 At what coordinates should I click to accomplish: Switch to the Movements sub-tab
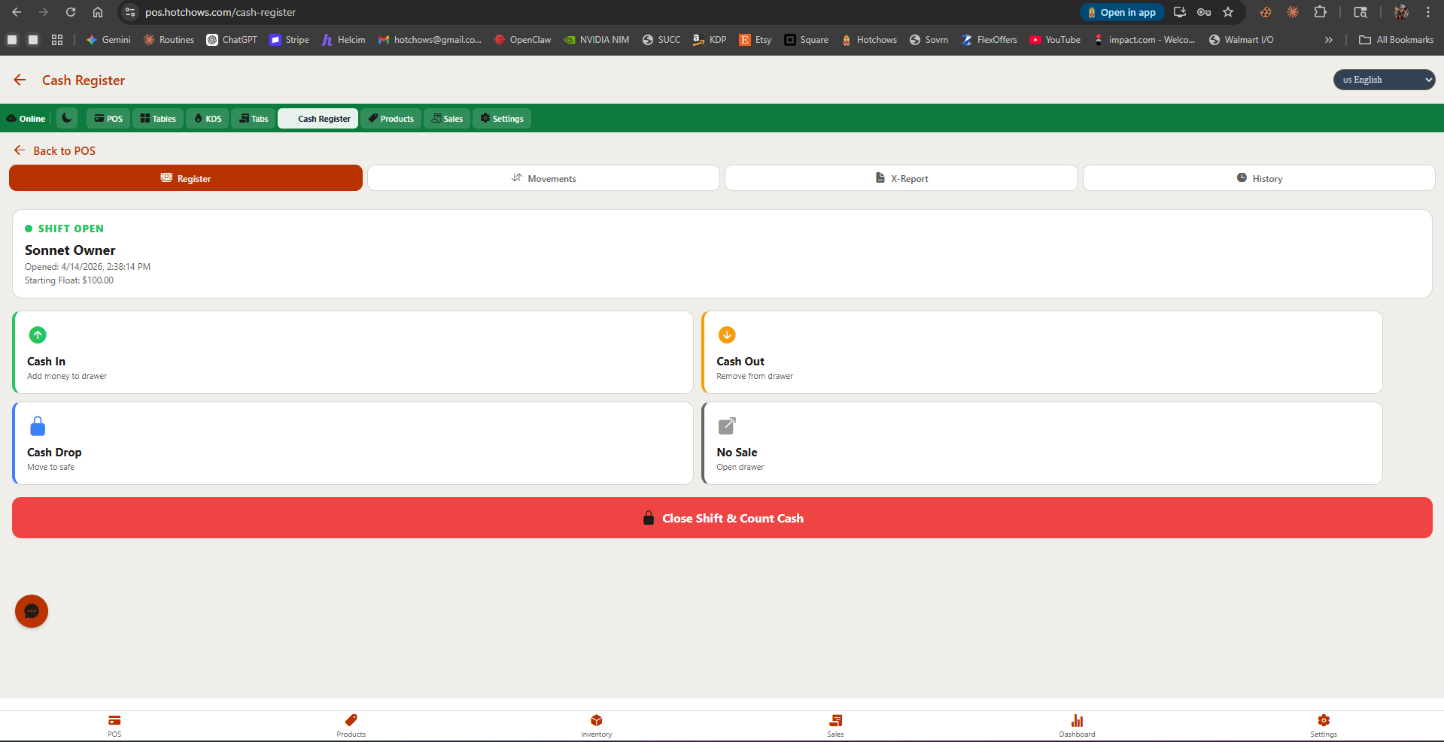pos(543,178)
